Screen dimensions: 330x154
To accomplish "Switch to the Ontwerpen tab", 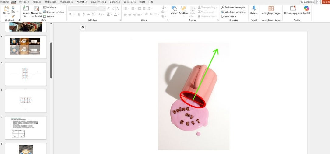I will [50, 2].
